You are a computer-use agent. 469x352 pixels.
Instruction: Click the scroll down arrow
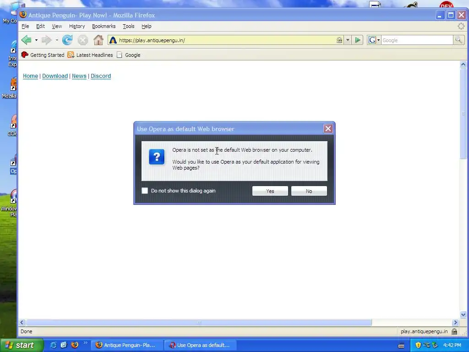(x=463, y=314)
